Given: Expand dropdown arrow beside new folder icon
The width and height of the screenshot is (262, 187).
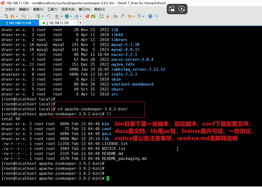Looking at the screenshot, I should click(x=134, y=16).
